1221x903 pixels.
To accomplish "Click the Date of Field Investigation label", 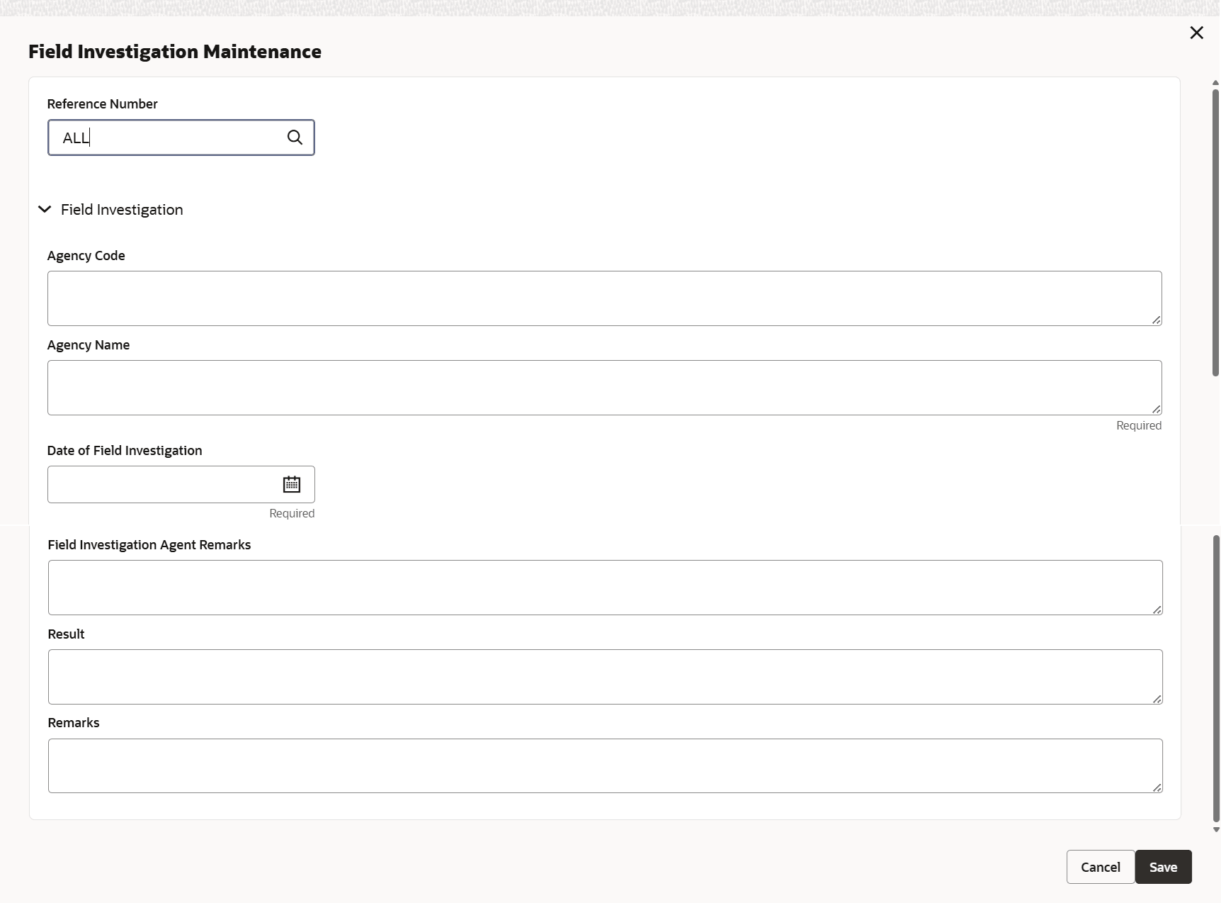I will 125,451.
